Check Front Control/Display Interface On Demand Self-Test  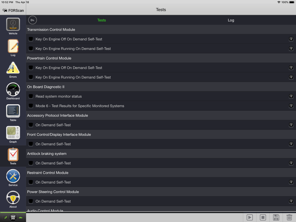click(31, 144)
